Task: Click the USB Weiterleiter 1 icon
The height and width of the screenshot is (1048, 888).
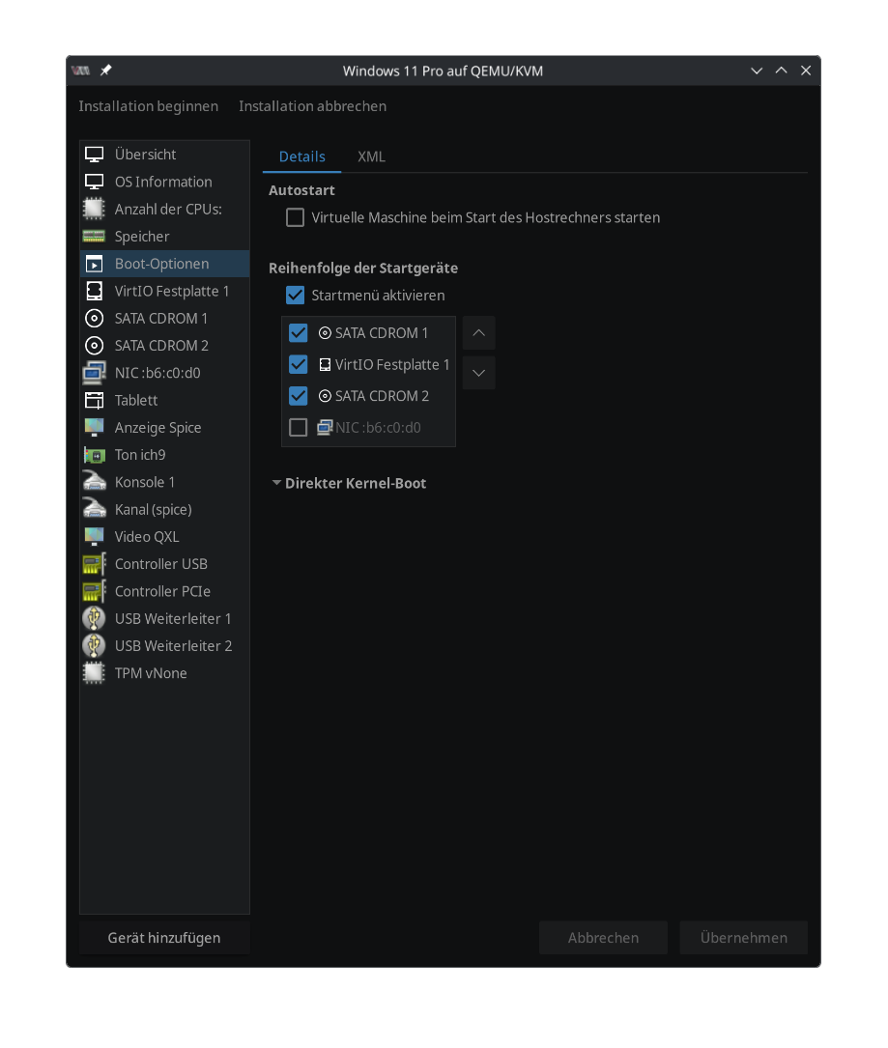Action: 94,618
